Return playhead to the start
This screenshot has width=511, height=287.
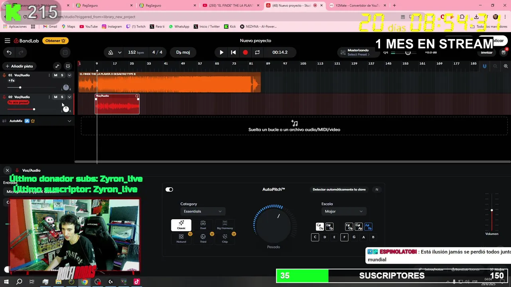(233, 52)
